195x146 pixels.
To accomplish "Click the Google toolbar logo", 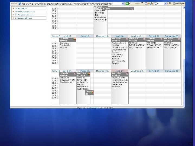I will click(x=149, y=4).
